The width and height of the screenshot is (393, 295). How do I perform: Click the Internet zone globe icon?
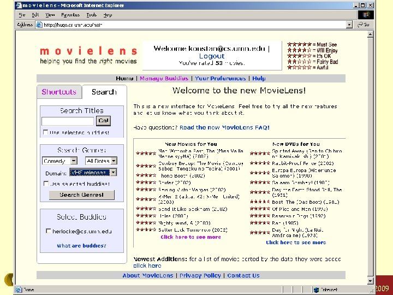click(316, 290)
